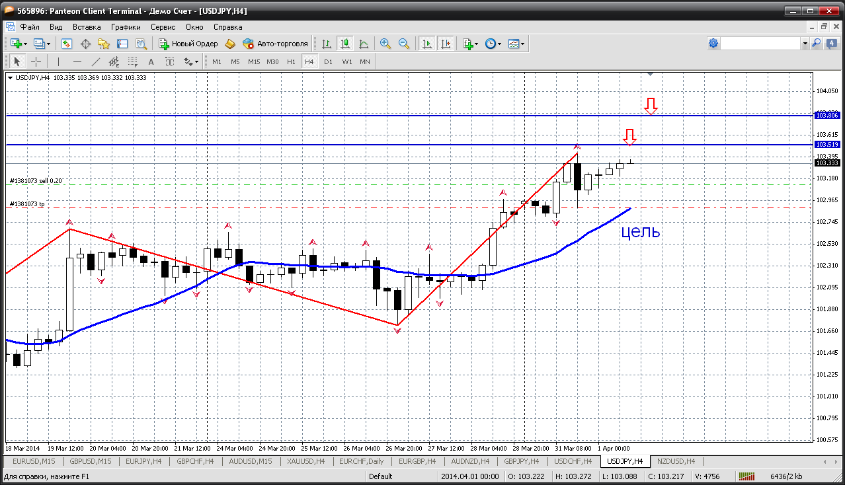
Task: Select the Fibonacci retracement tool
Action: click(x=133, y=61)
